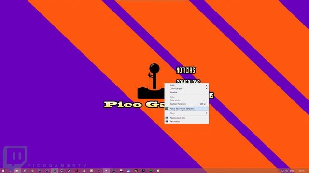Viewport: 309px width, 173px height.
Task: Open Painel de controle da NVIDIA
Action: click(186, 109)
